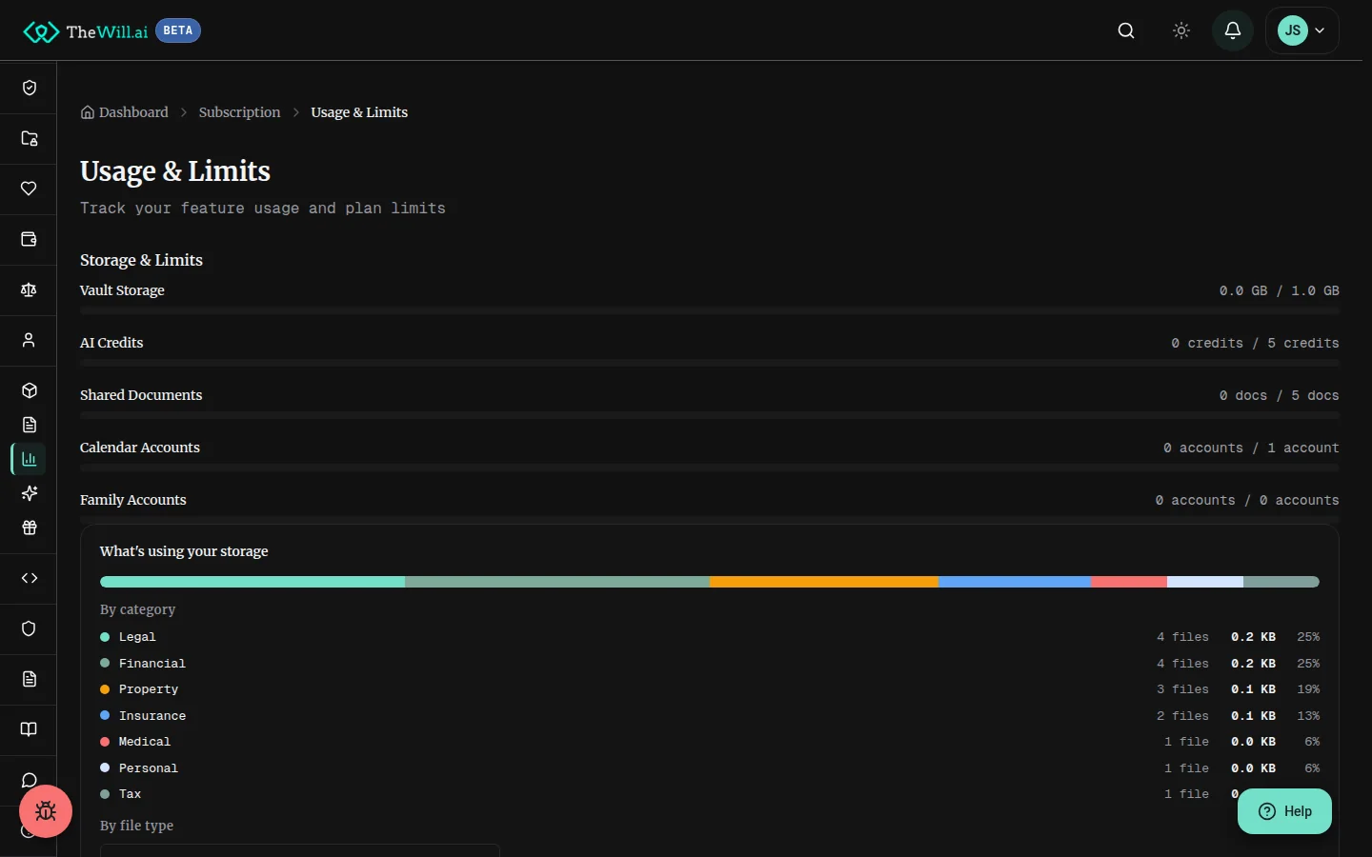This screenshot has height=857, width=1372.
Task: Open the wallet icon in sidebar
Action: tap(29, 239)
